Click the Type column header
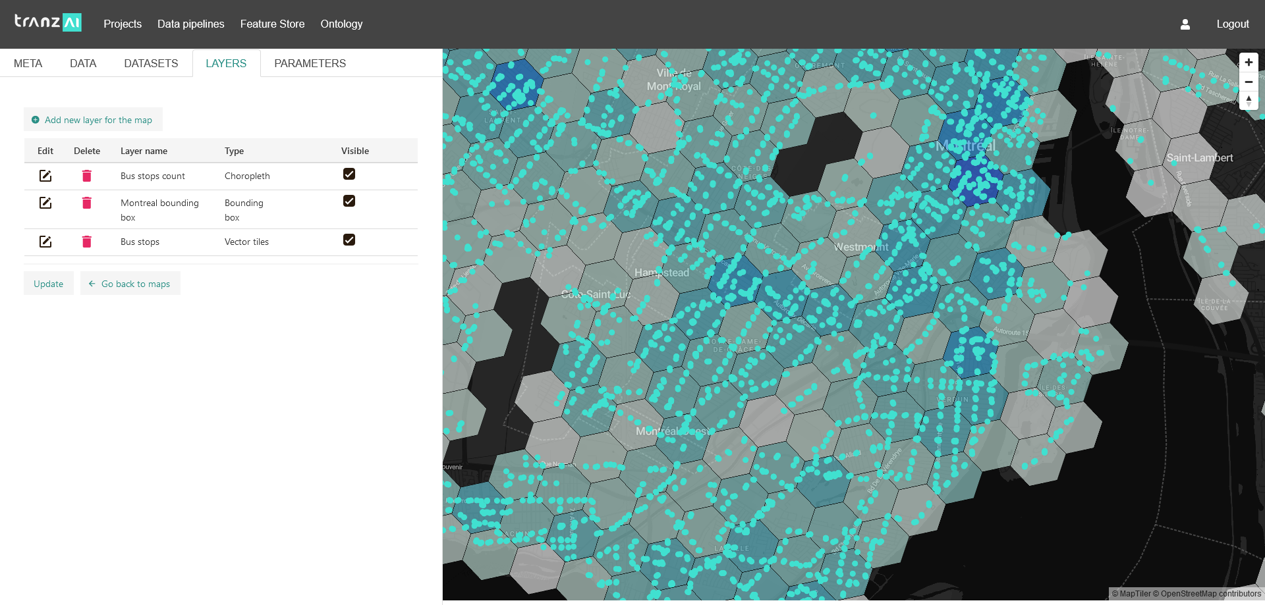The width and height of the screenshot is (1265, 605). point(234,151)
